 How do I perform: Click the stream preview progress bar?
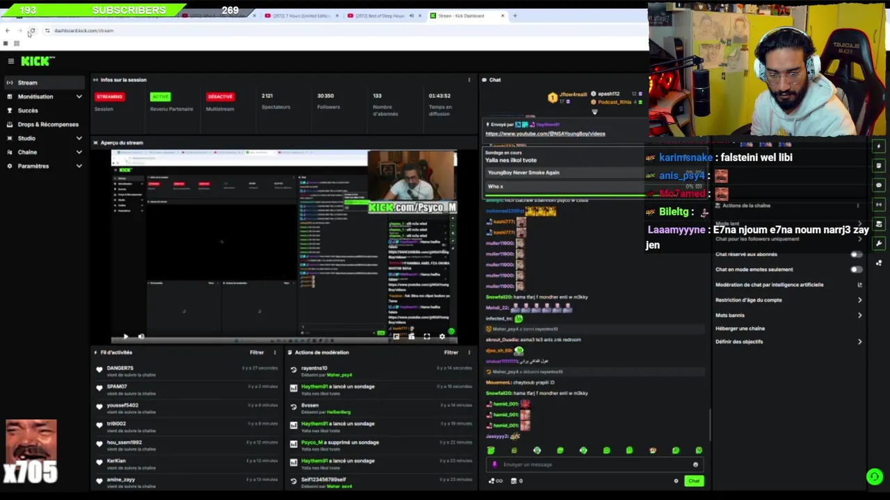point(284,341)
